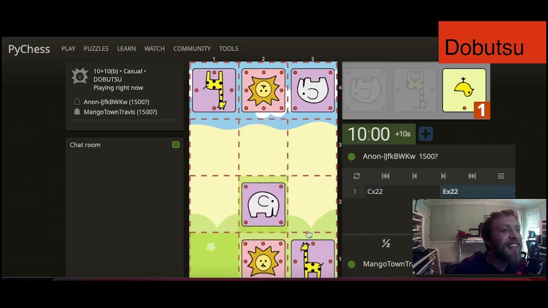Select the top-right elephant piece
The width and height of the screenshot is (548, 308).
coord(313,90)
